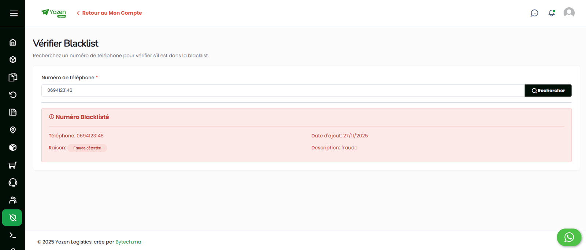Open the location pin icon
This screenshot has width=586, height=250.
[x=13, y=130]
